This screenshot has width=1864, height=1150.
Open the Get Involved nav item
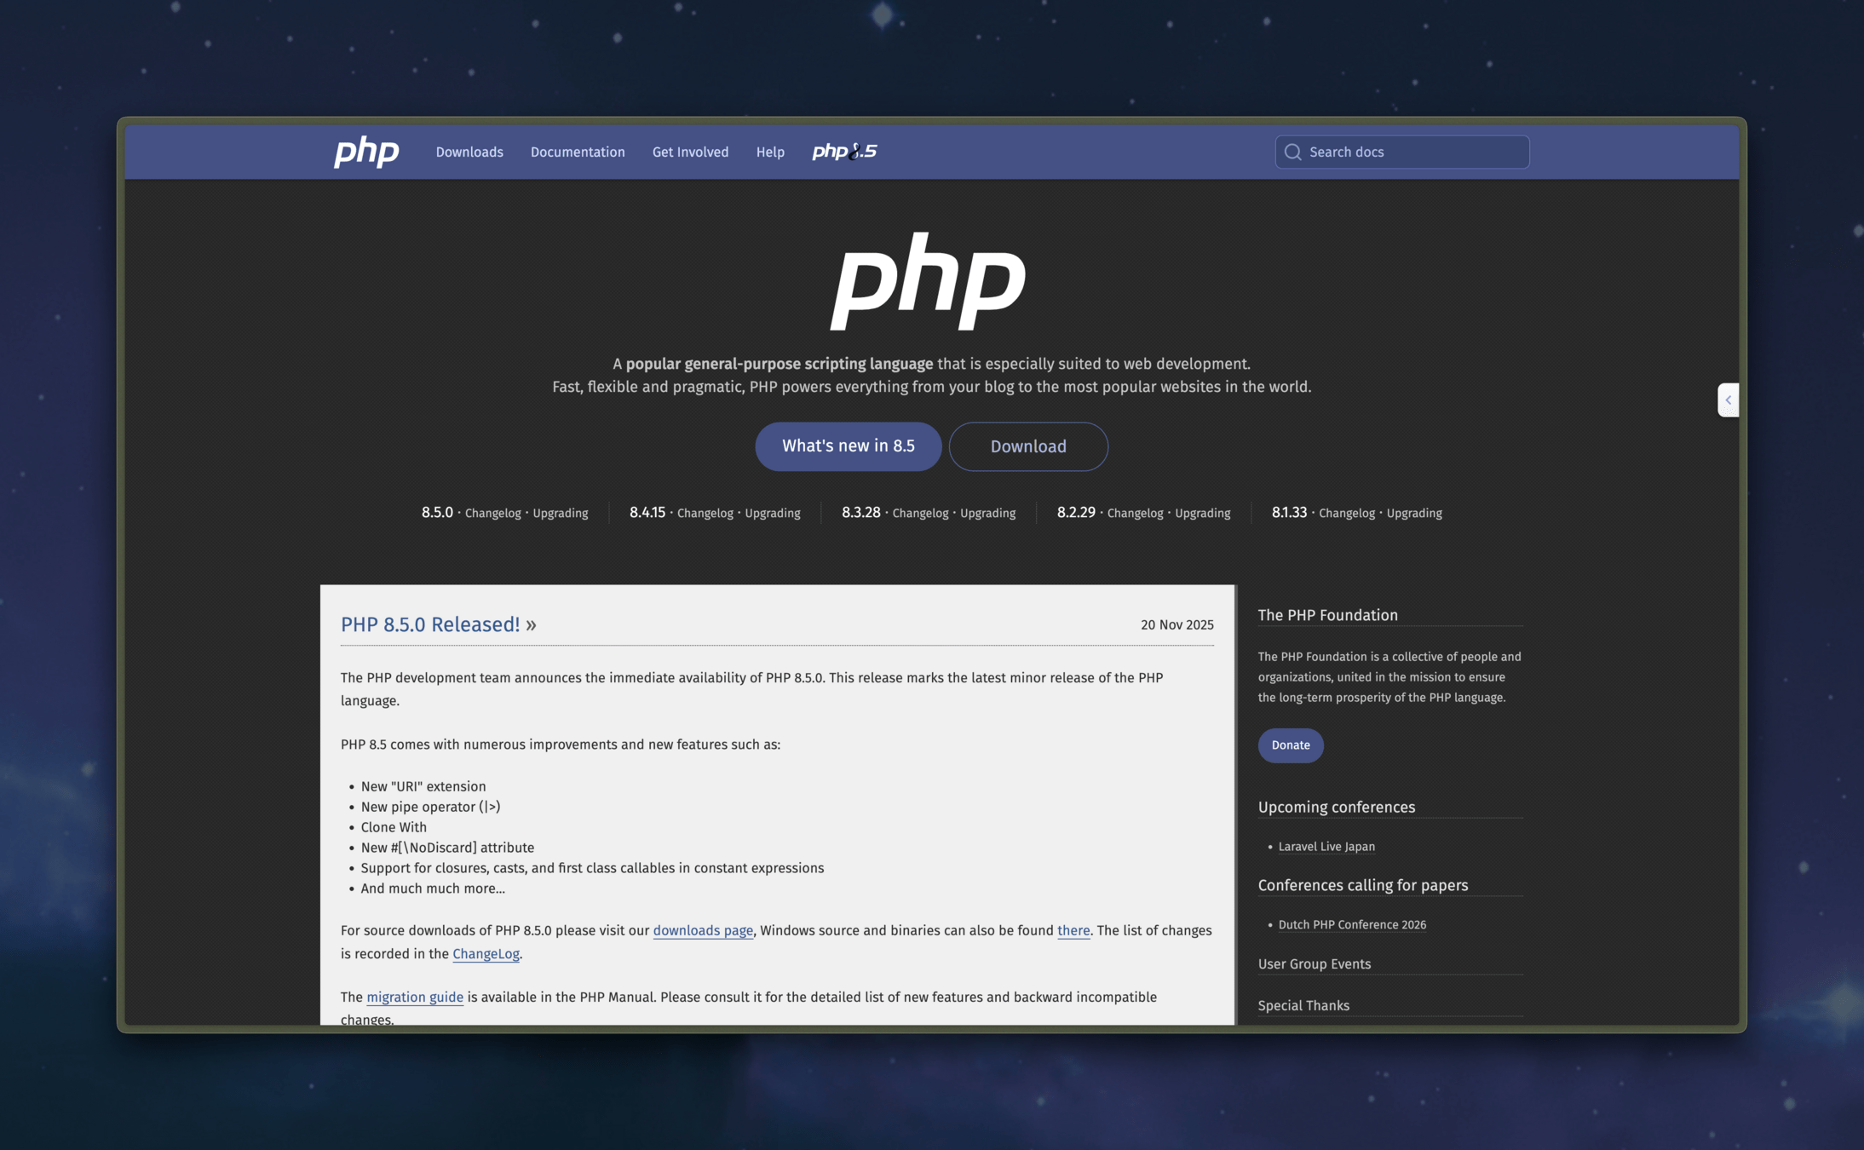click(690, 152)
